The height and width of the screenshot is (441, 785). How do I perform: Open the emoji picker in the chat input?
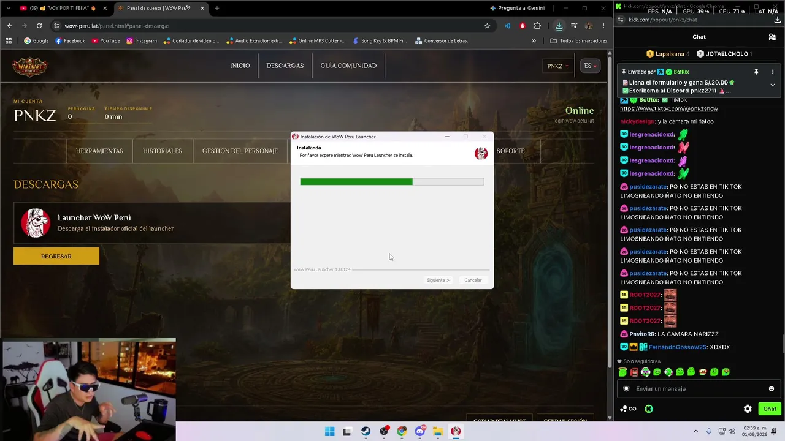click(x=771, y=388)
